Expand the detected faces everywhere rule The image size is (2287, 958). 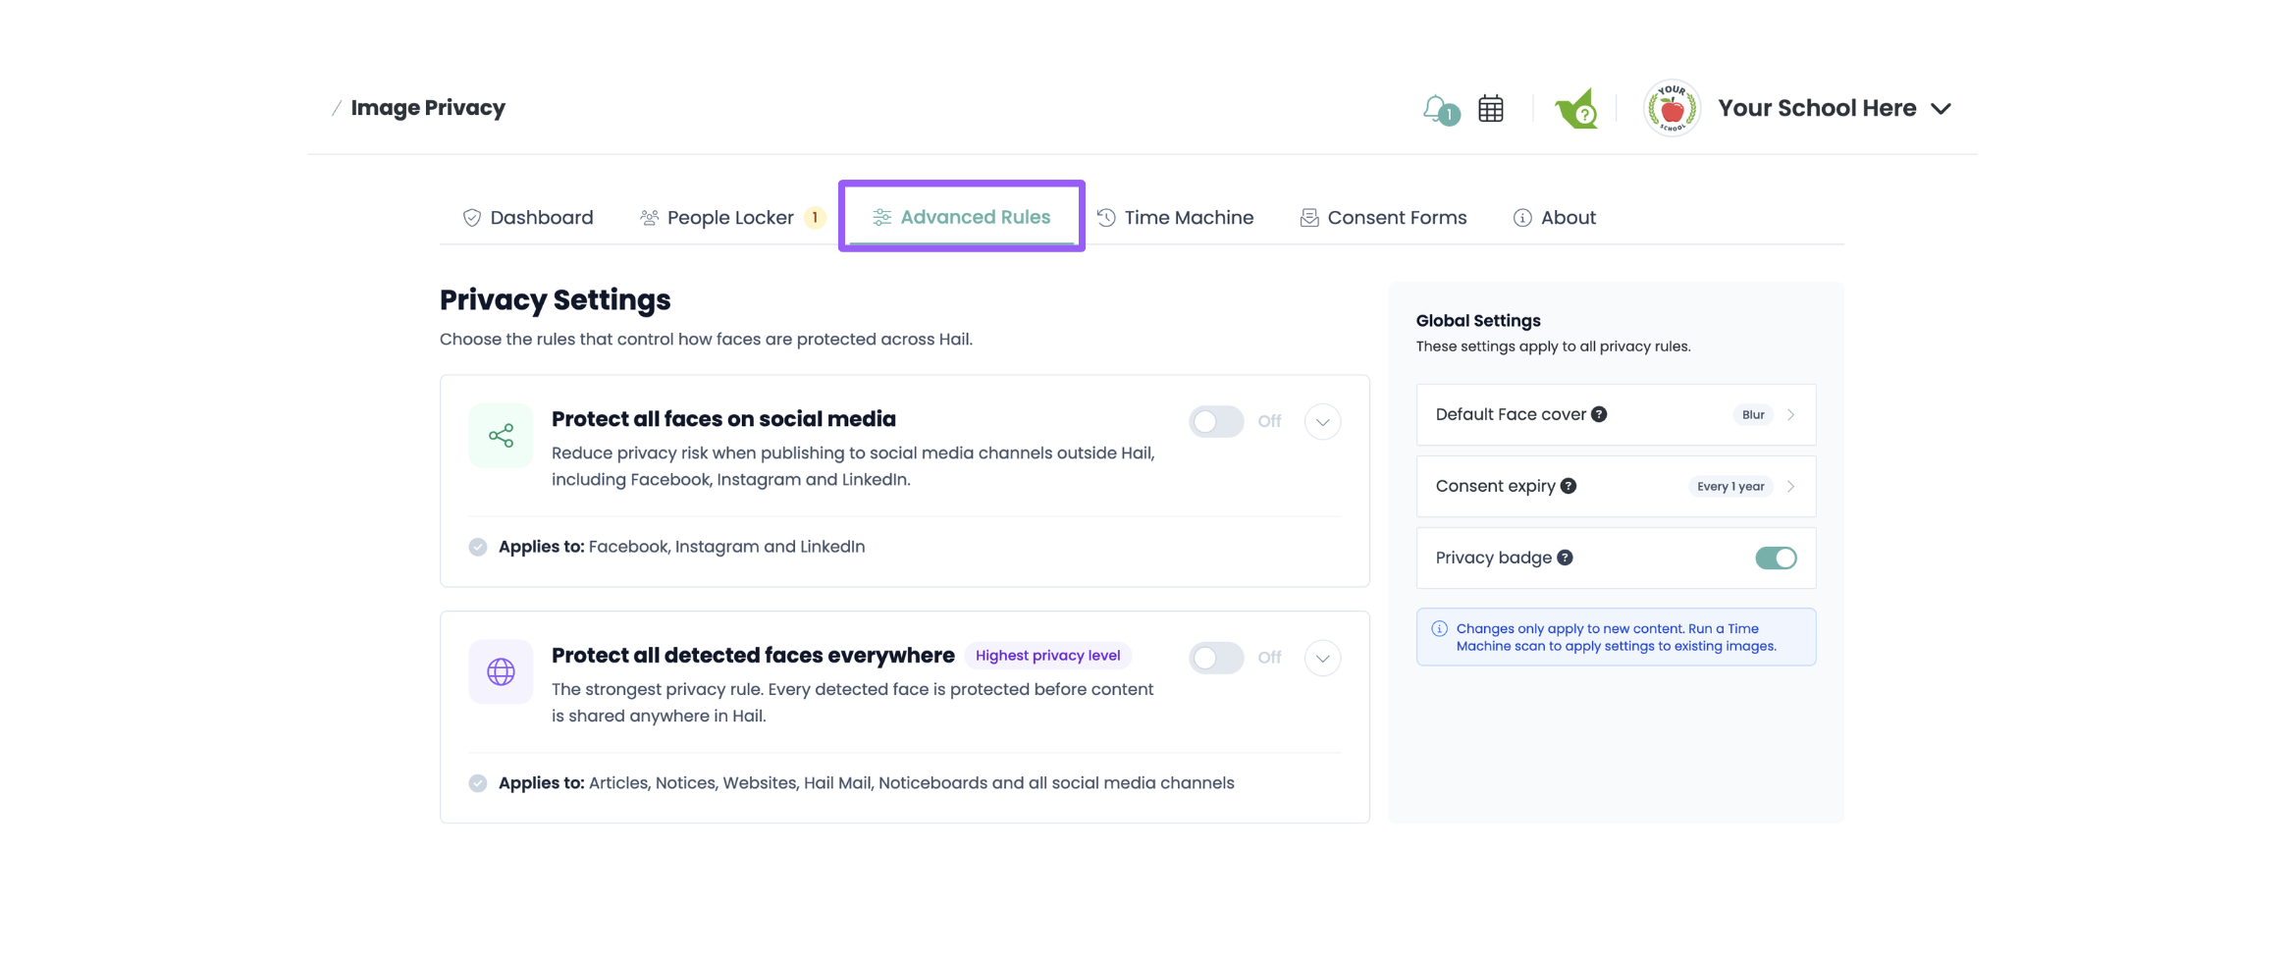click(1323, 659)
